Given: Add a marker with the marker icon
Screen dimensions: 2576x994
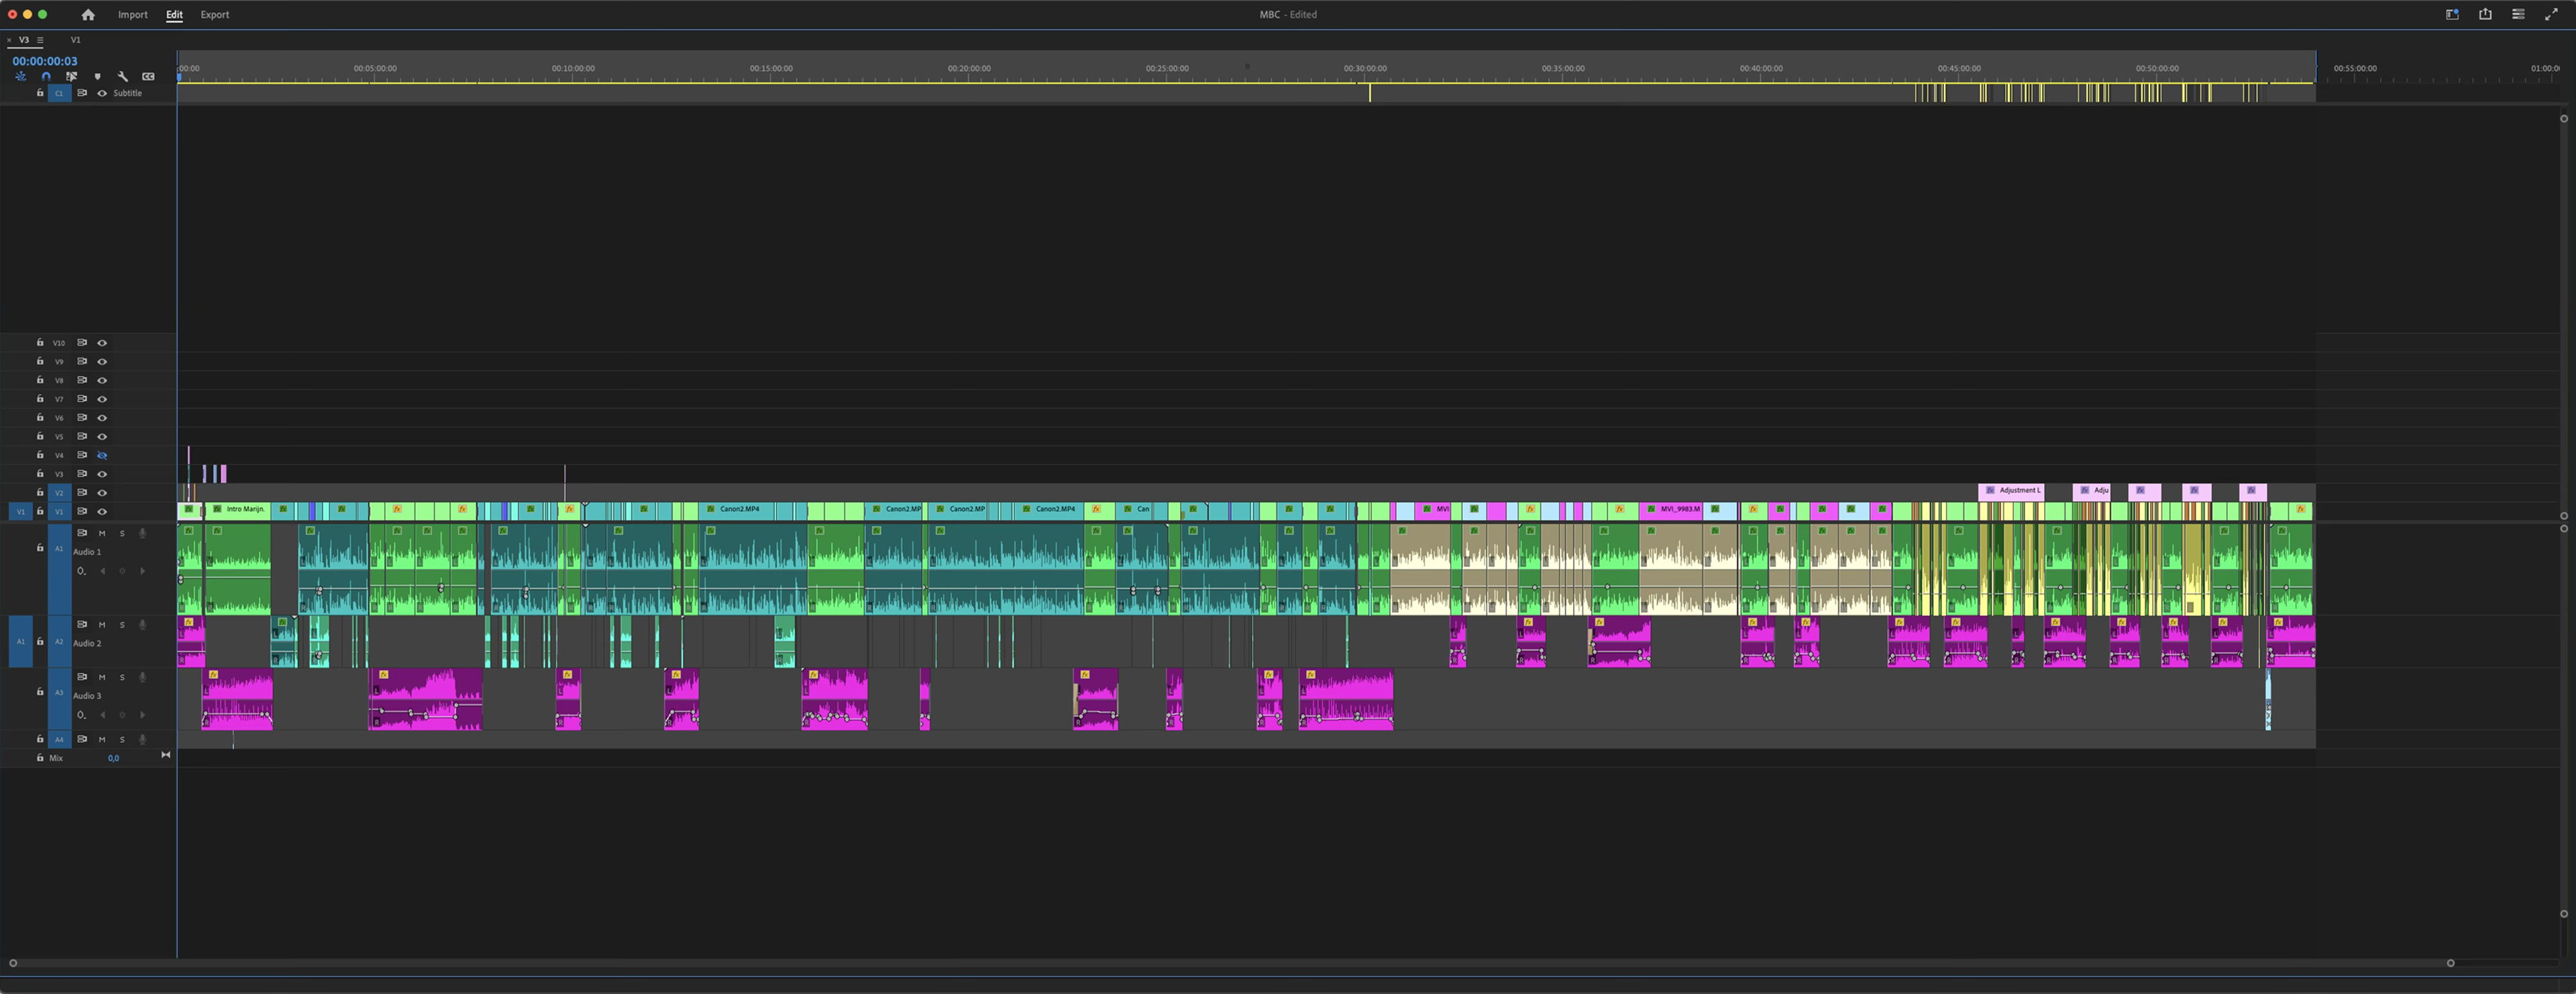Looking at the screenshot, I should pyautogui.click(x=97, y=76).
